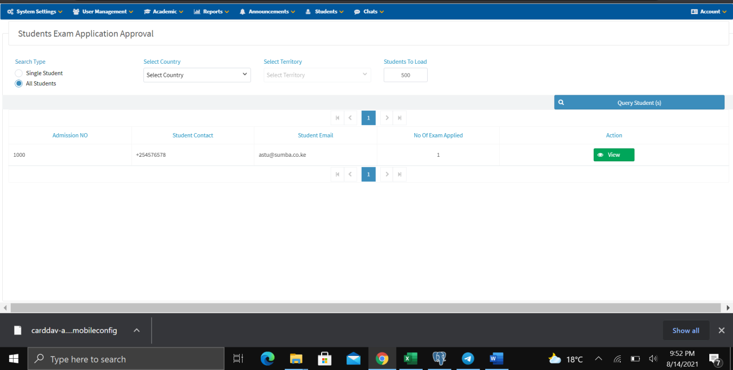The width and height of the screenshot is (733, 370).
Task: Open the Select Territory dropdown
Action: [x=317, y=75]
